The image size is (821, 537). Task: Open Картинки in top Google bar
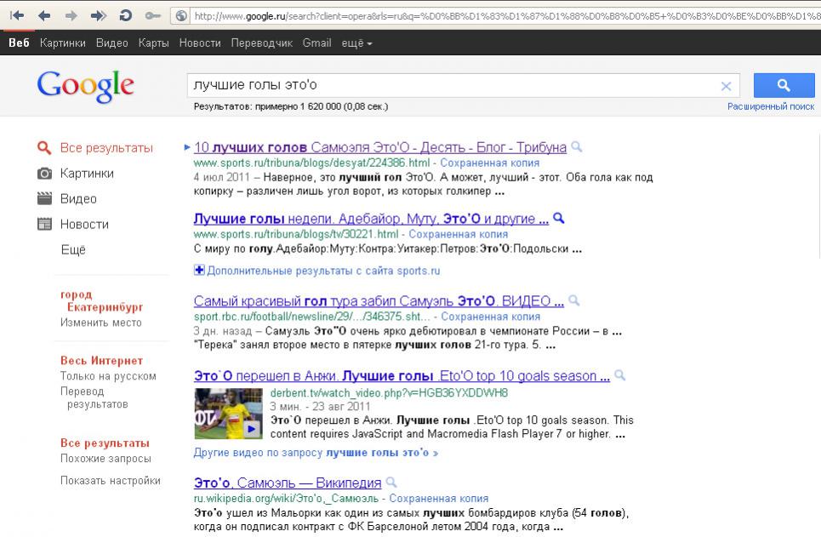[x=62, y=43]
